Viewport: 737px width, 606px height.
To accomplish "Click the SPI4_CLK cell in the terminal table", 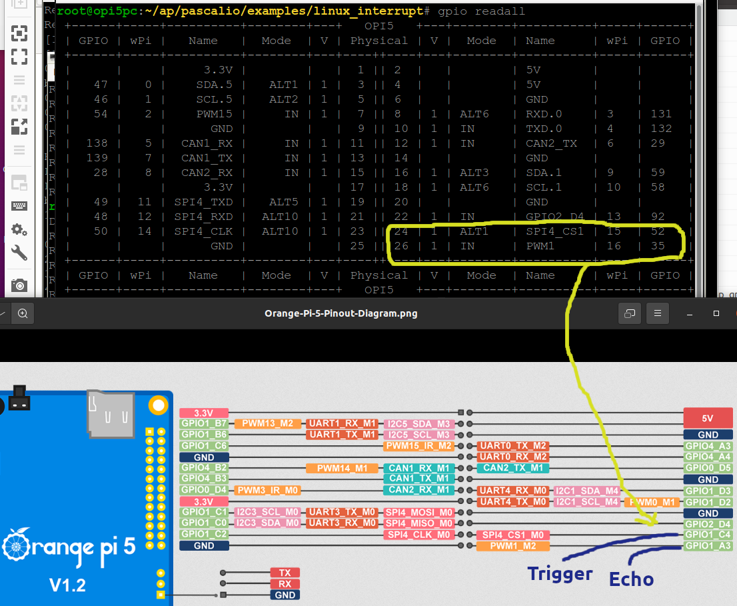I will [203, 231].
